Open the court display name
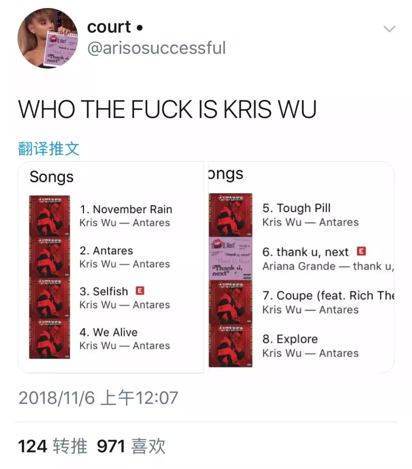Screen dimensions: 412x469 115,27
